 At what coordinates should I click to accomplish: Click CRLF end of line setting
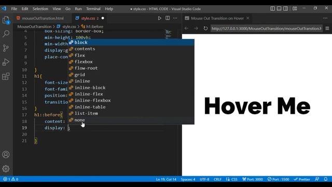217,179
